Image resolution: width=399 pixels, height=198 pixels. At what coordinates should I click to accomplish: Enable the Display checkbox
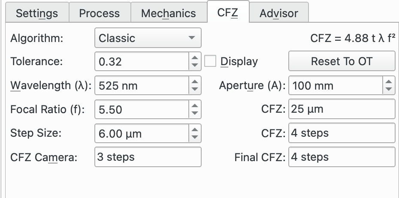210,61
